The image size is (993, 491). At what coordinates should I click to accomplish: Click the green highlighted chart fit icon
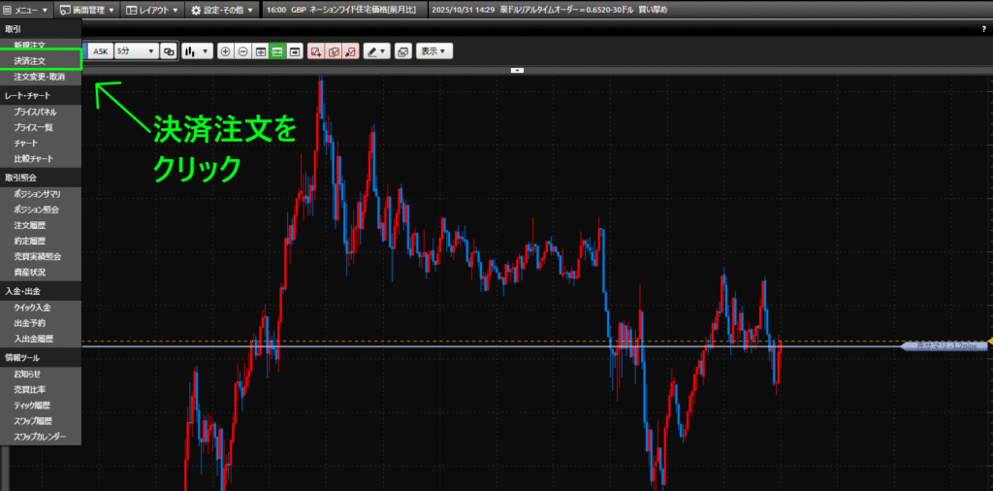pos(276,50)
